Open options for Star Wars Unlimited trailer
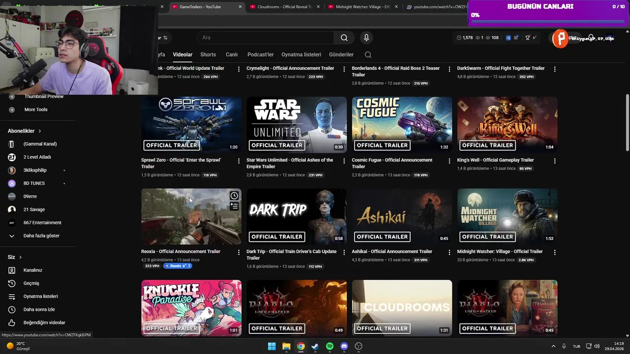Screen dimensions: 630x354 coord(344,161)
